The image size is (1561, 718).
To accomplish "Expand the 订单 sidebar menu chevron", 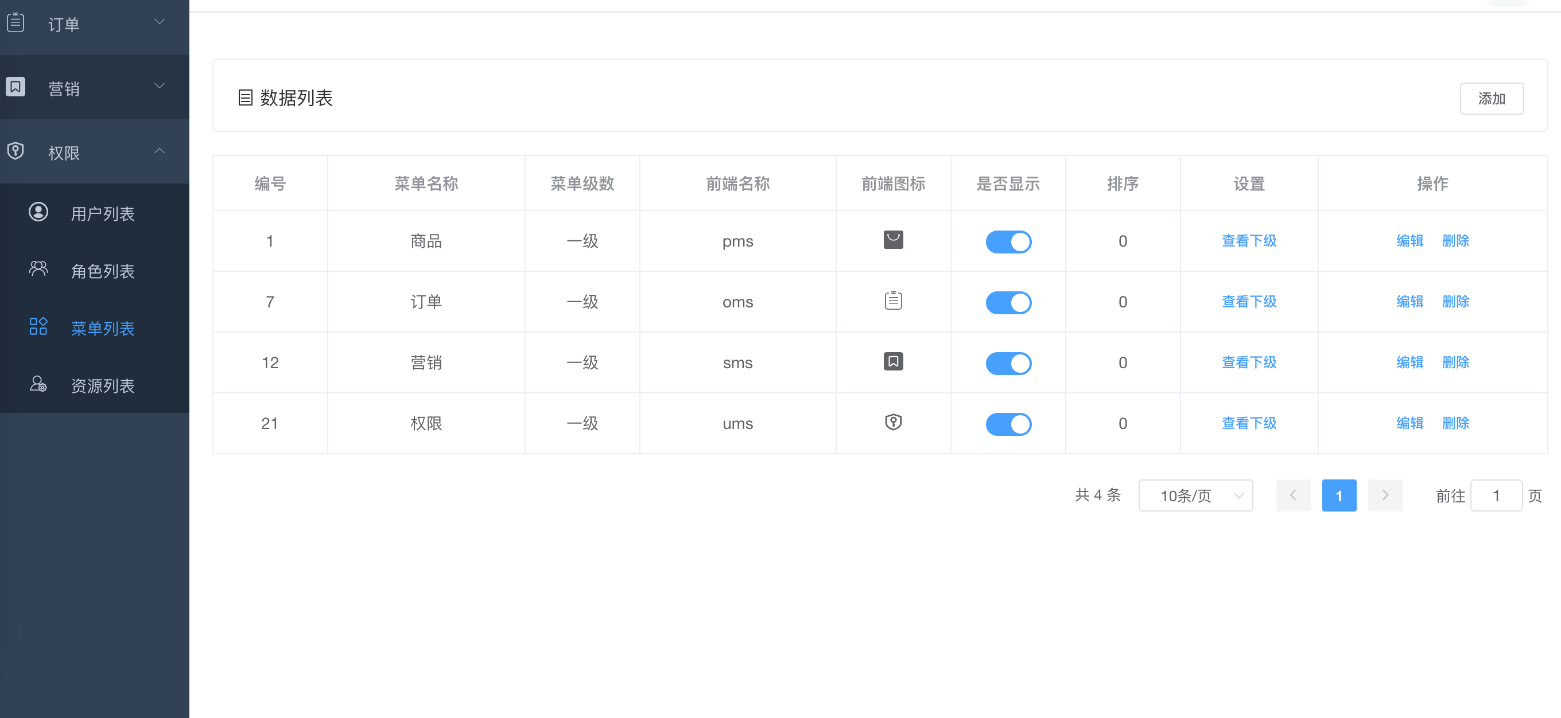I will tap(160, 22).
